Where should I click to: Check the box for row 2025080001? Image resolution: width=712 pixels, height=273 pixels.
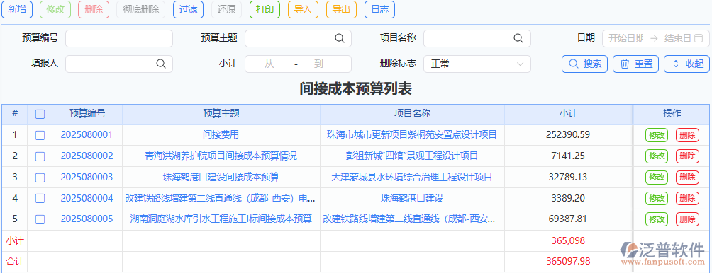coord(40,135)
